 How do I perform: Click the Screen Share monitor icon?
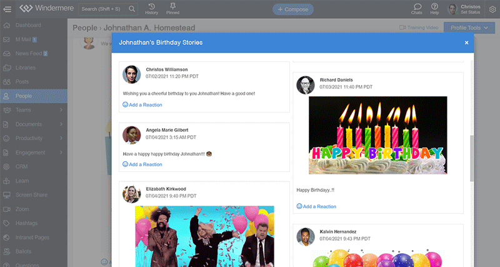7,195
